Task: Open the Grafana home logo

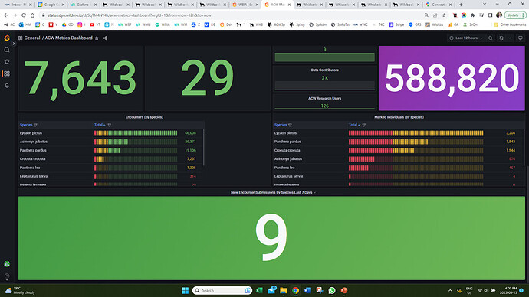Action: (x=7, y=38)
